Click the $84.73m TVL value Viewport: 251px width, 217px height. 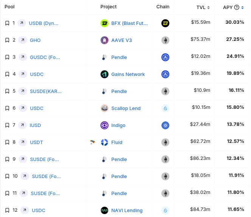point(200,209)
